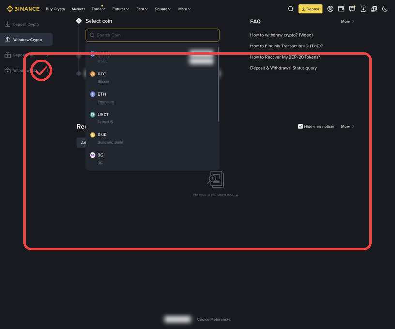Choose 0G from the coin list
The height and width of the screenshot is (329, 395).
tap(152, 159)
